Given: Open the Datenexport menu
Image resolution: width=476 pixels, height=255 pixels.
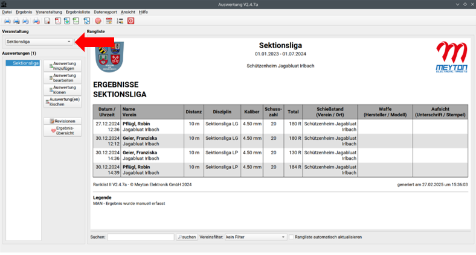Looking at the screenshot, I should (105, 12).
